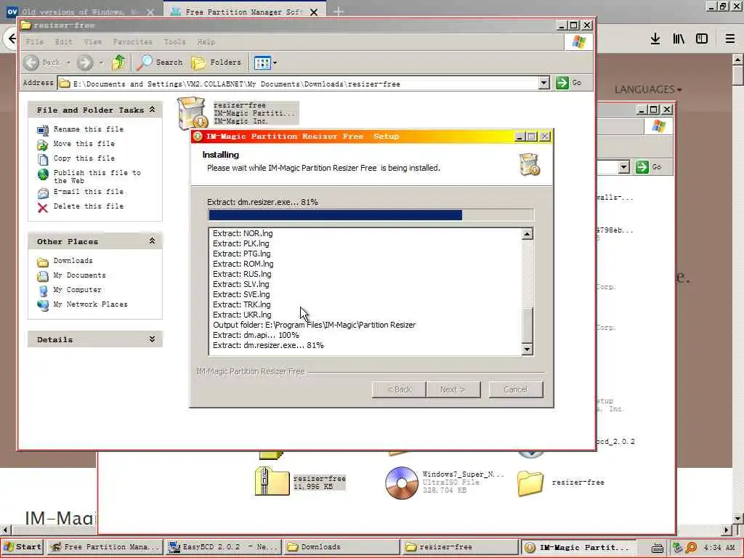This screenshot has width=744, height=558.
Task: Click Publish this file to the Web
Action: (x=97, y=177)
